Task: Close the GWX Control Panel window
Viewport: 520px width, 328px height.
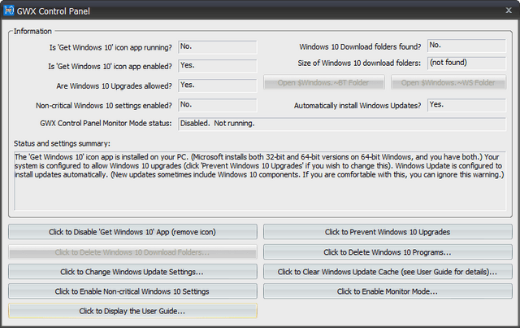Action: [509, 11]
